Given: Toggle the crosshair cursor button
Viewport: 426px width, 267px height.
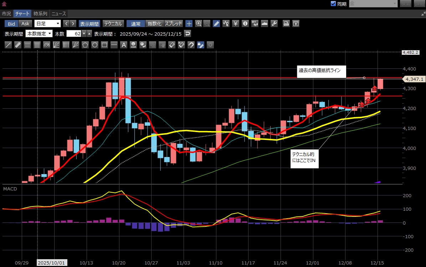Looking at the screenshot, I should tap(189, 23).
